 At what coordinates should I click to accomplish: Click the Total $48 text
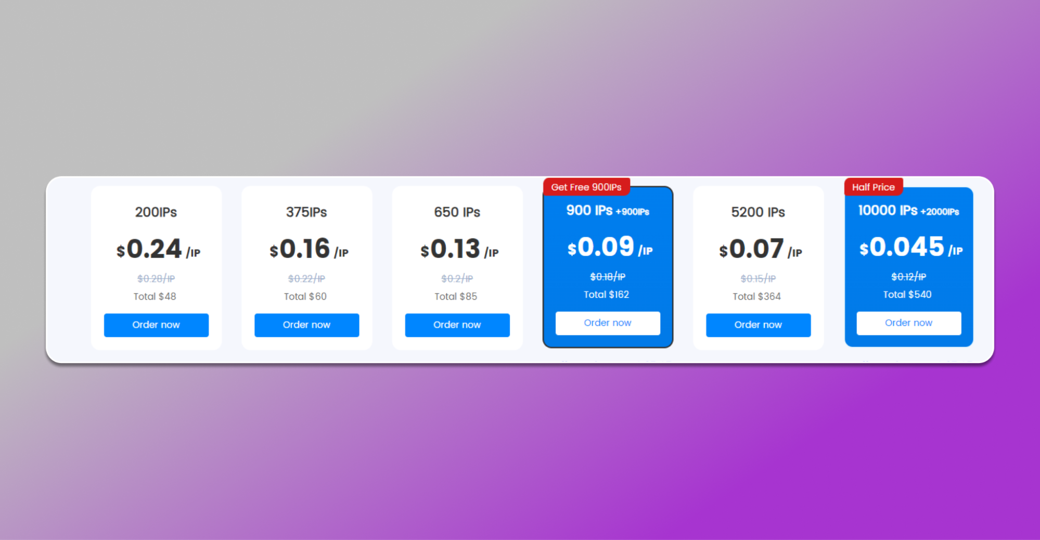pyautogui.click(x=155, y=297)
